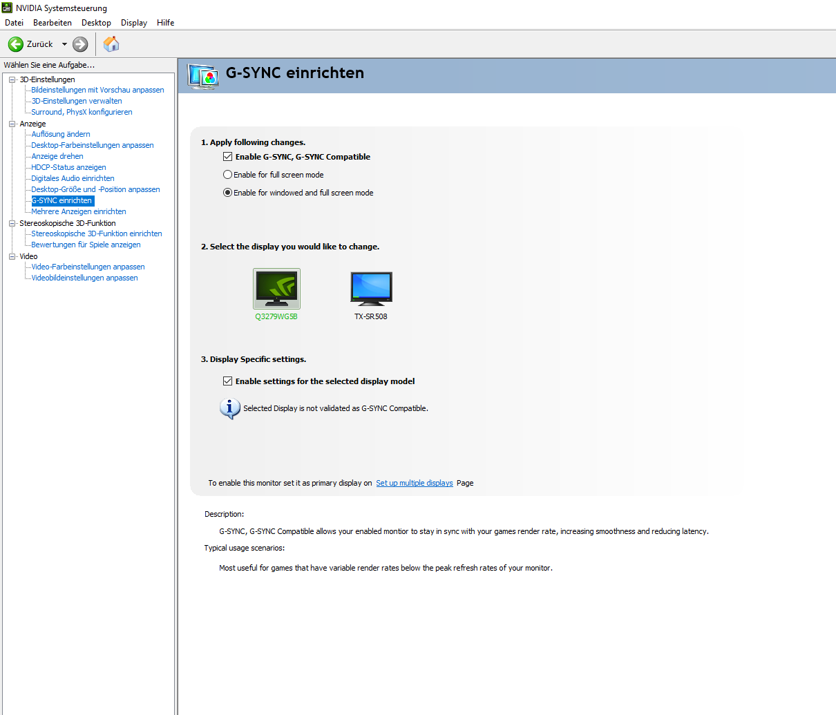Go to the home page icon

click(x=111, y=44)
